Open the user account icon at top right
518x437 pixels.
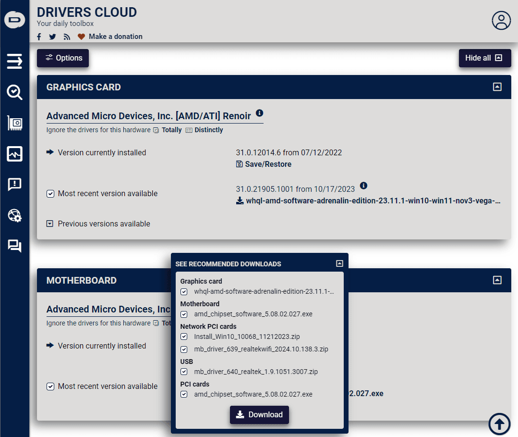tap(501, 21)
